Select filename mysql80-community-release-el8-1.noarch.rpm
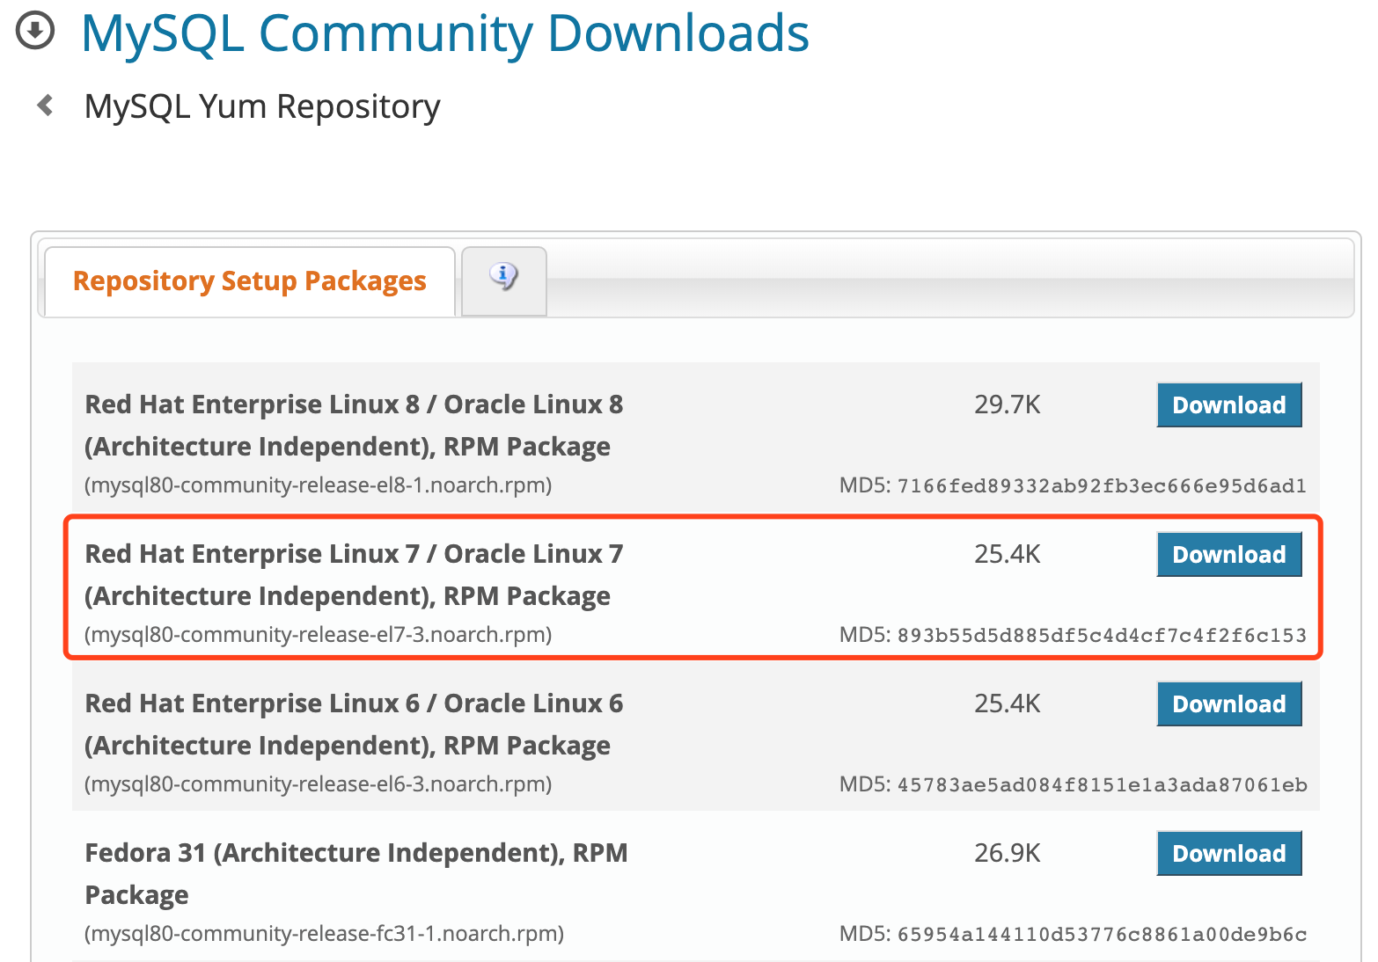 319,485
